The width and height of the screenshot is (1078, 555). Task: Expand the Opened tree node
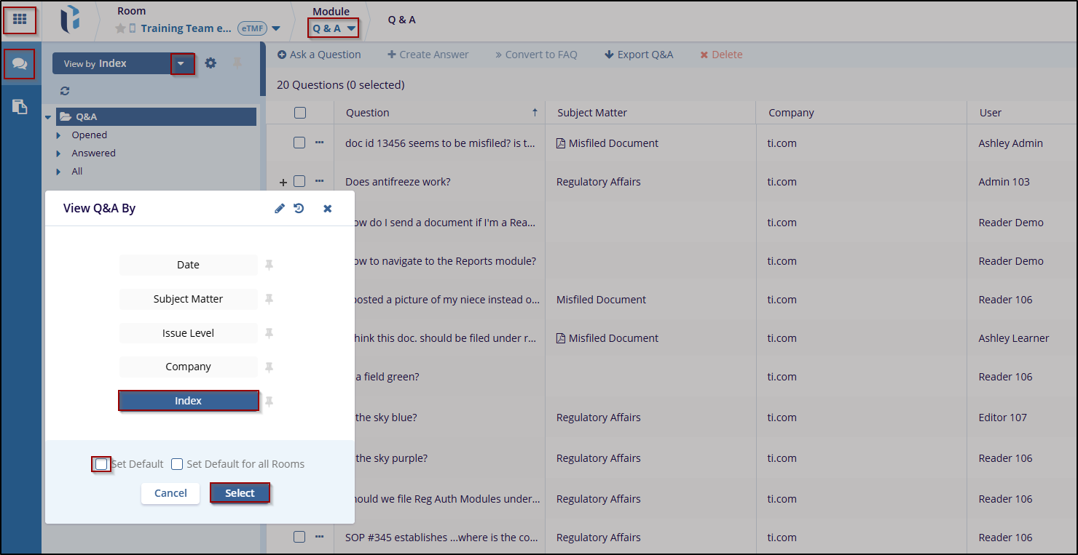click(59, 135)
